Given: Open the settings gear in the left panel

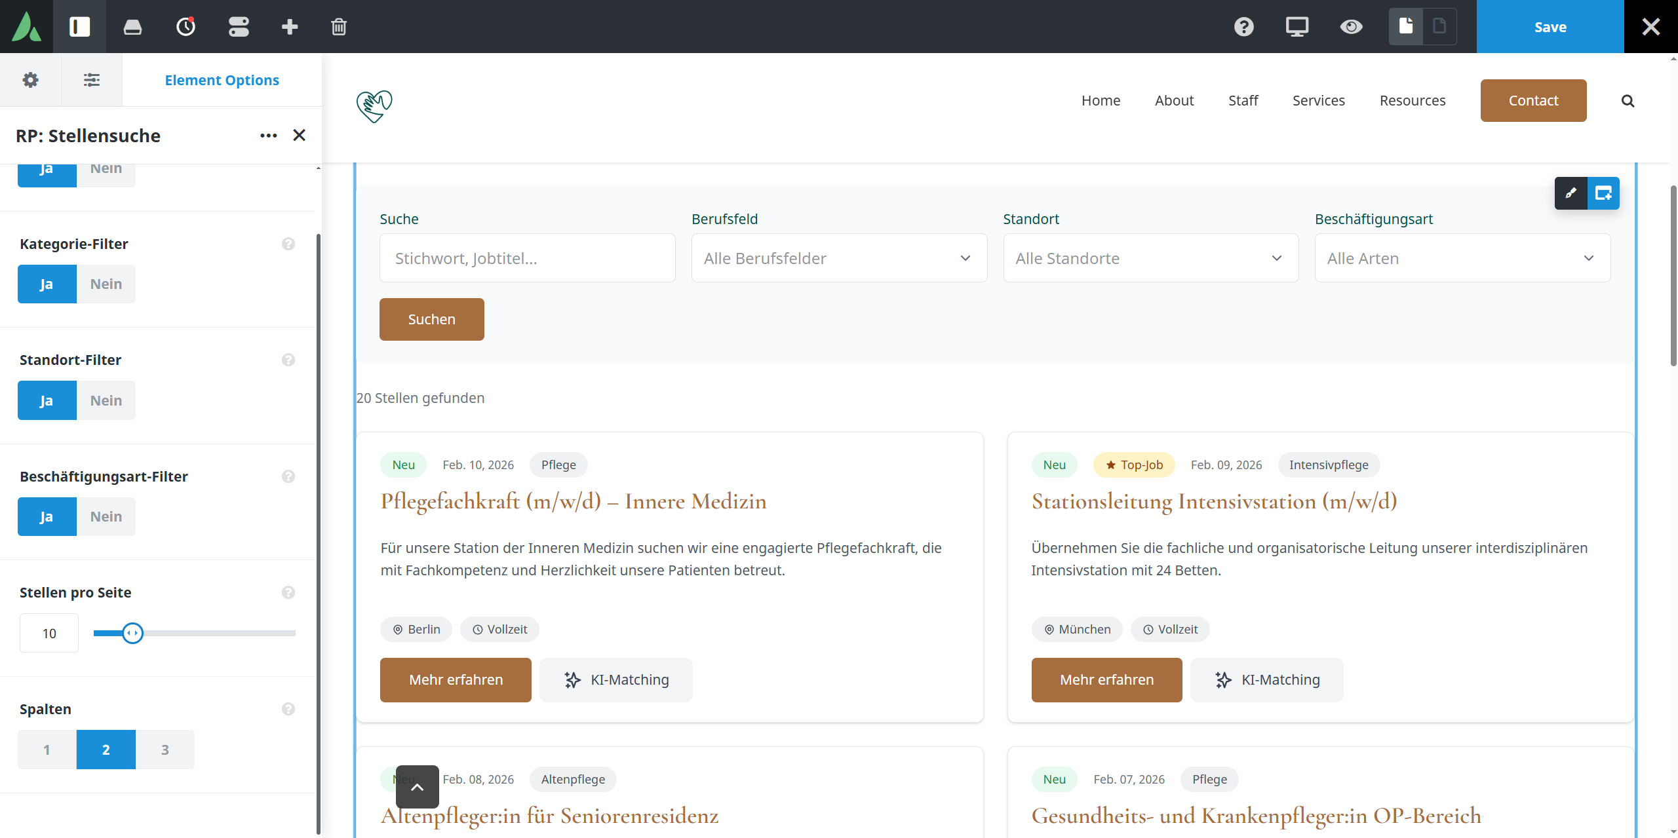Looking at the screenshot, I should tap(30, 79).
